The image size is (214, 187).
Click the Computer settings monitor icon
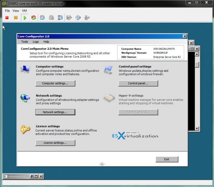(25, 69)
